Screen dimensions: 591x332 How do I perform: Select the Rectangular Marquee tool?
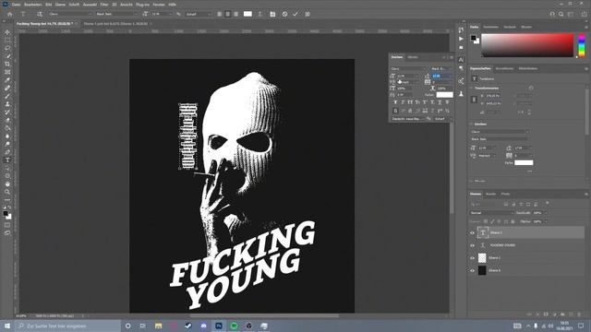[7, 41]
